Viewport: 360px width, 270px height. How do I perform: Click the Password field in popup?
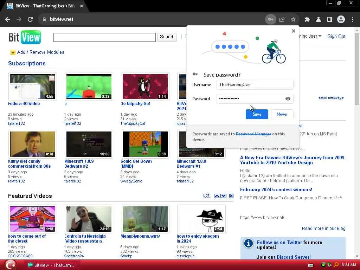click(255, 99)
